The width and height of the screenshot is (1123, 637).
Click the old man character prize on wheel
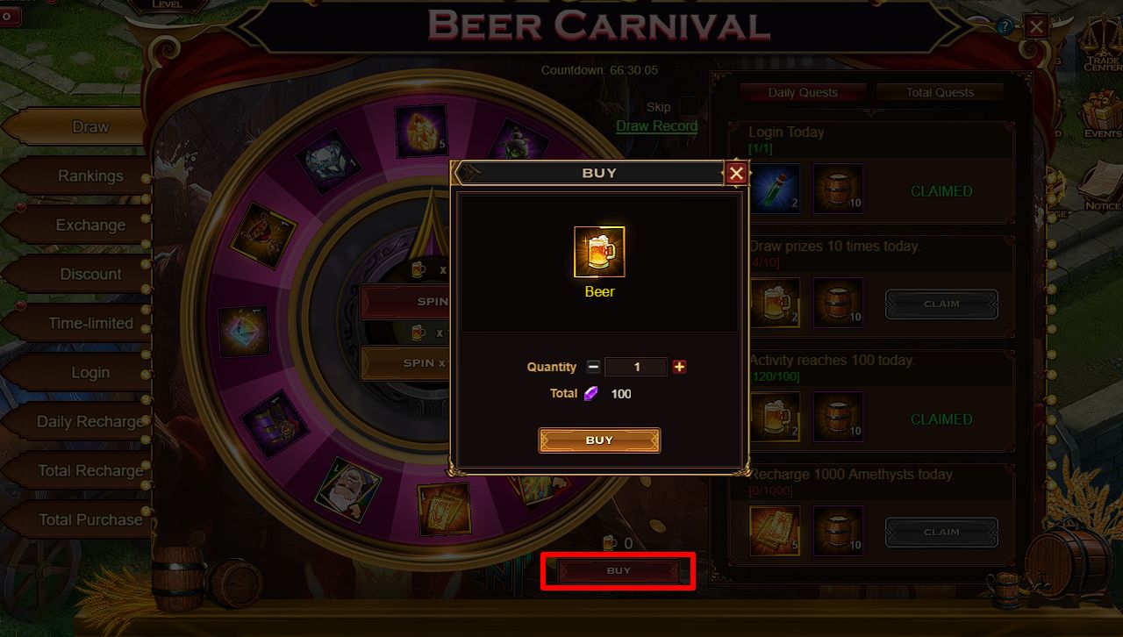click(x=348, y=490)
